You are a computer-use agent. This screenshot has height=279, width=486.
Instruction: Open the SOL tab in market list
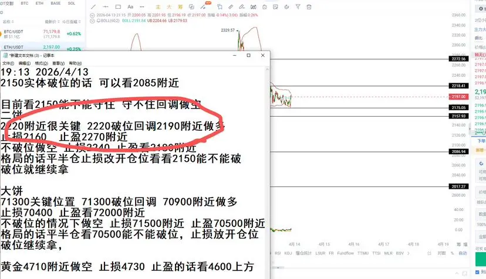coord(71,4)
